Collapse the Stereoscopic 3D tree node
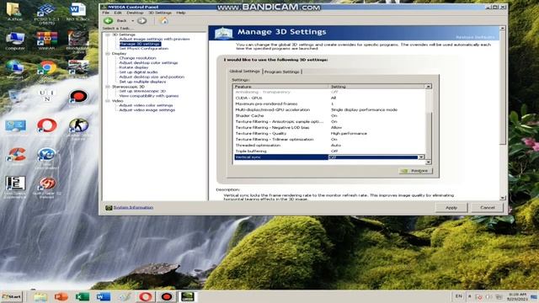The image size is (539, 303). (108, 87)
